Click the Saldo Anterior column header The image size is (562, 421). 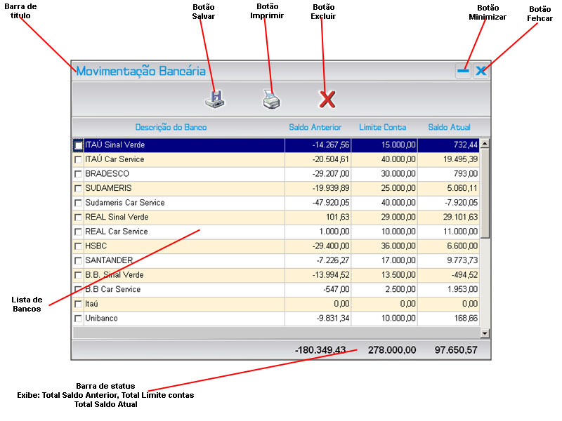pyautogui.click(x=315, y=127)
